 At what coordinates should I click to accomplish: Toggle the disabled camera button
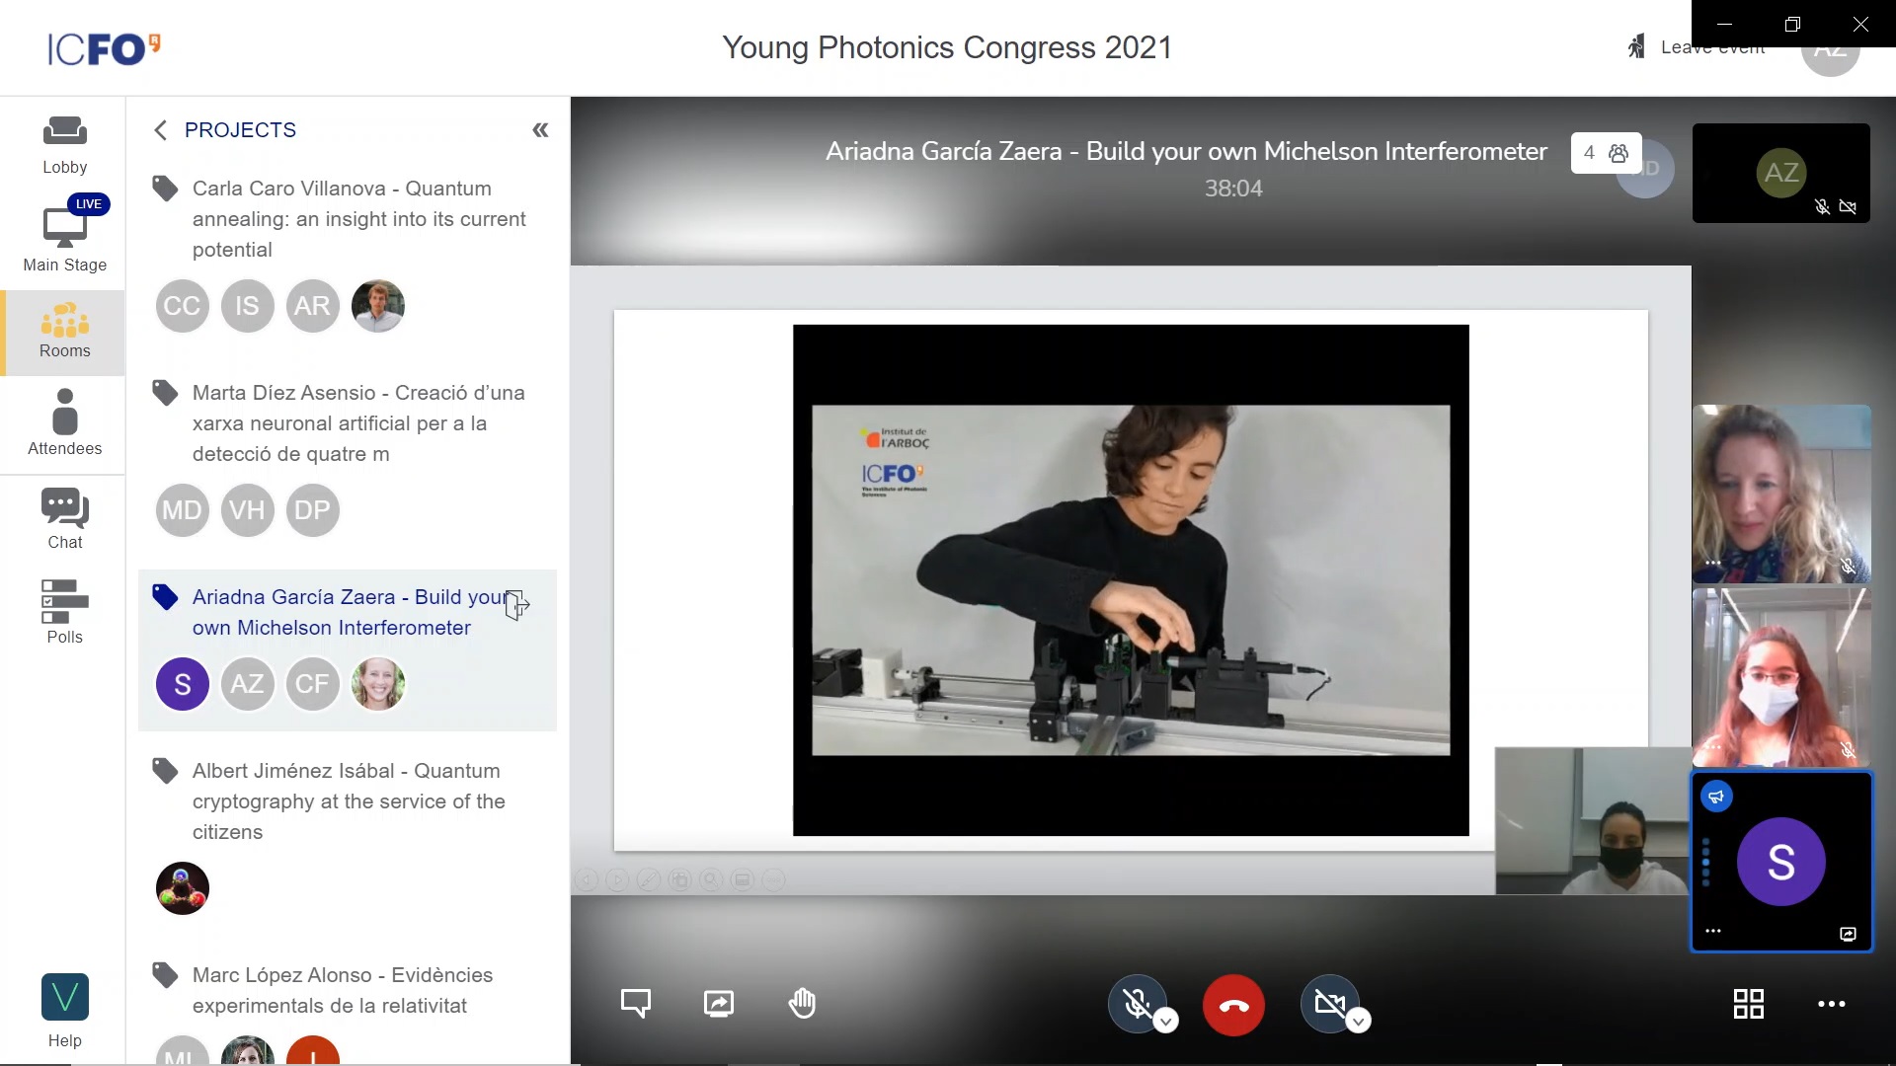point(1328,1004)
